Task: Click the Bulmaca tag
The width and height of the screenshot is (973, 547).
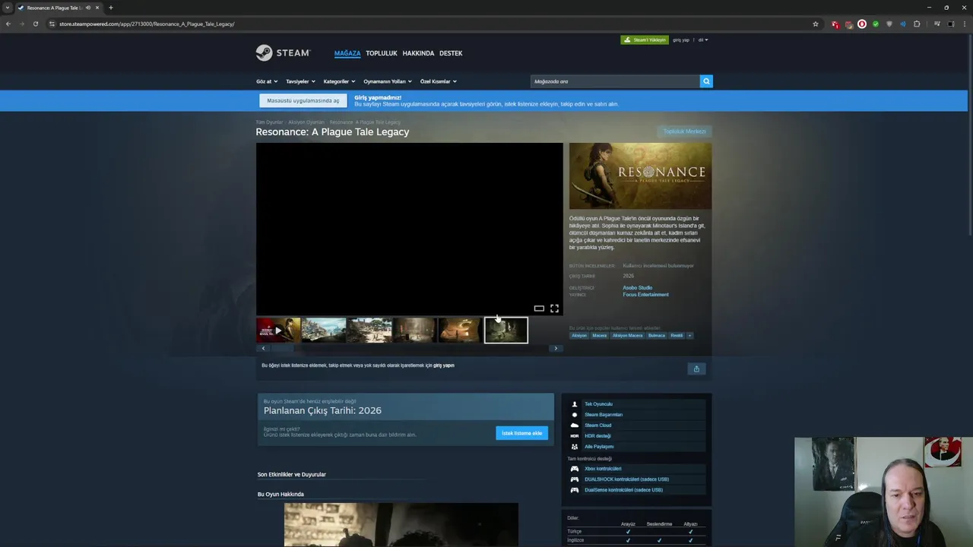Action: pyautogui.click(x=657, y=335)
